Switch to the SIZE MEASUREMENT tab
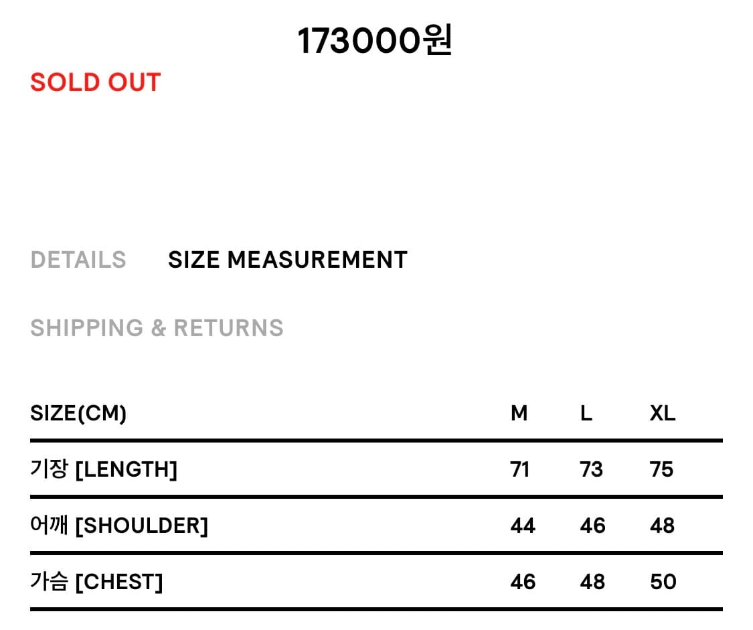The height and width of the screenshot is (630, 753). 287,260
